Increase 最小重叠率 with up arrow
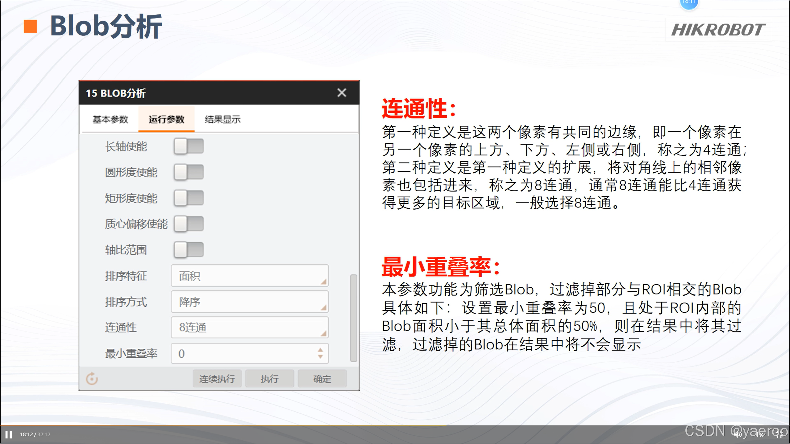 tap(320, 350)
